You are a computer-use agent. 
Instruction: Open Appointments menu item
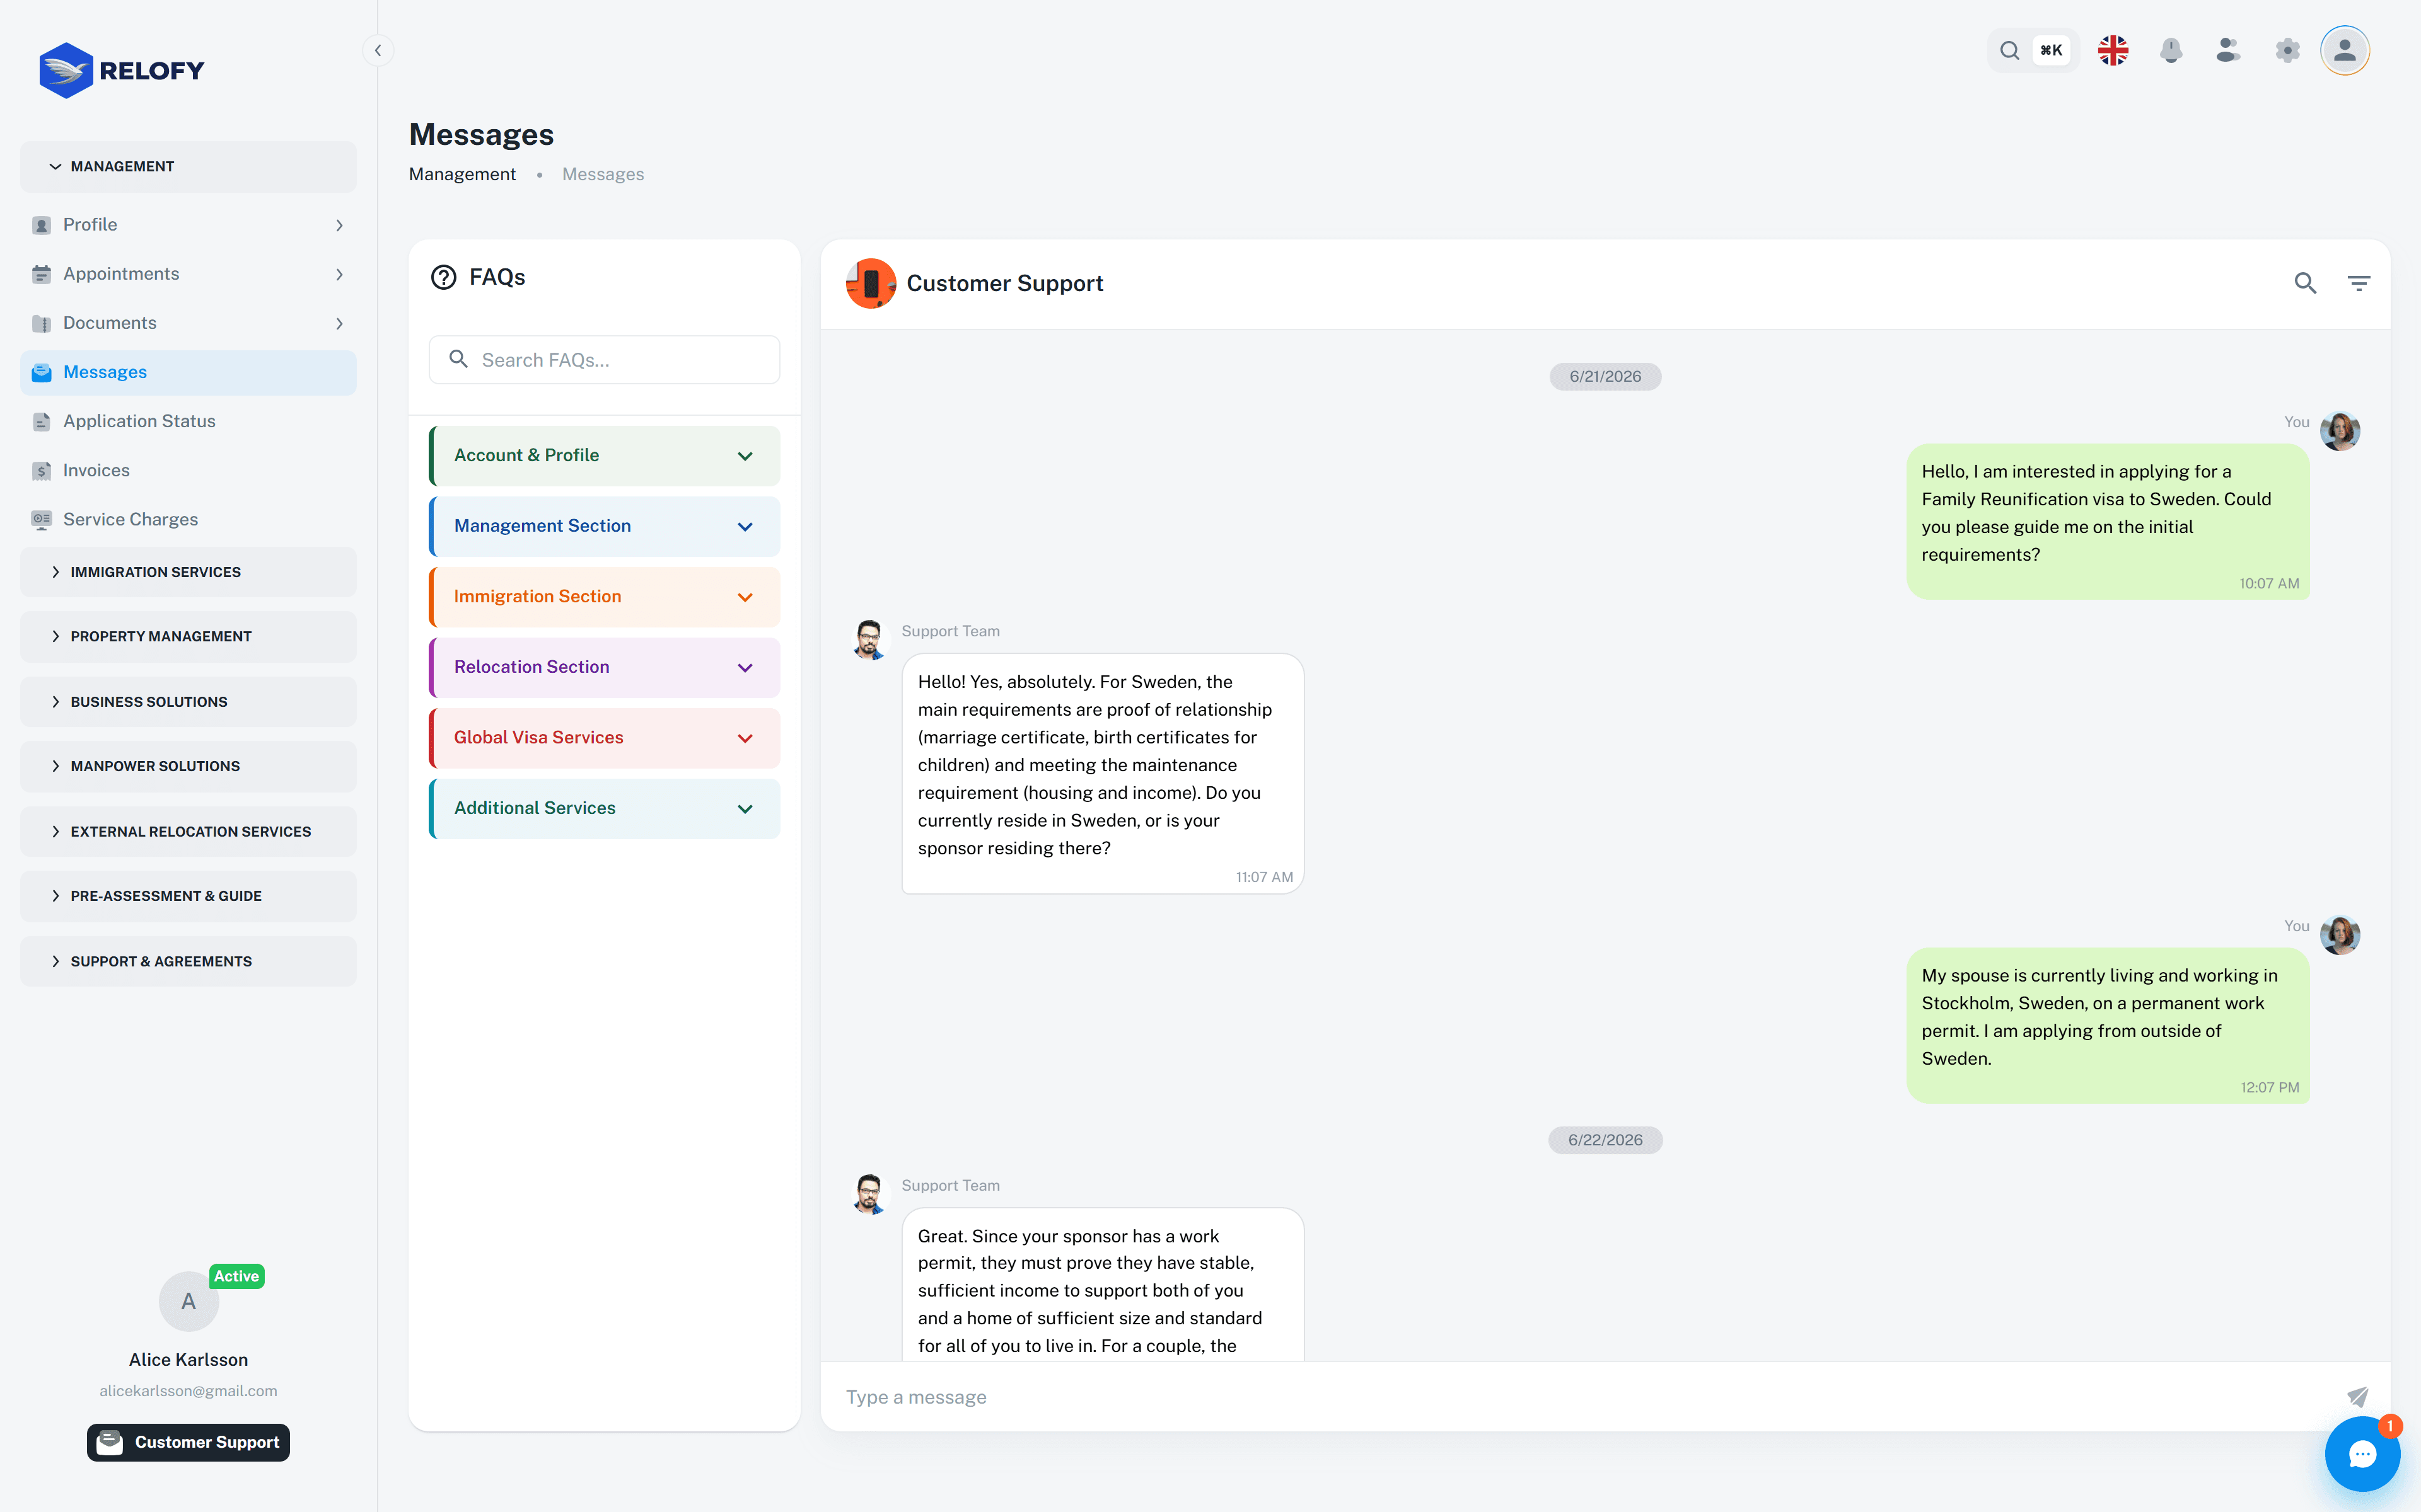click(x=188, y=274)
